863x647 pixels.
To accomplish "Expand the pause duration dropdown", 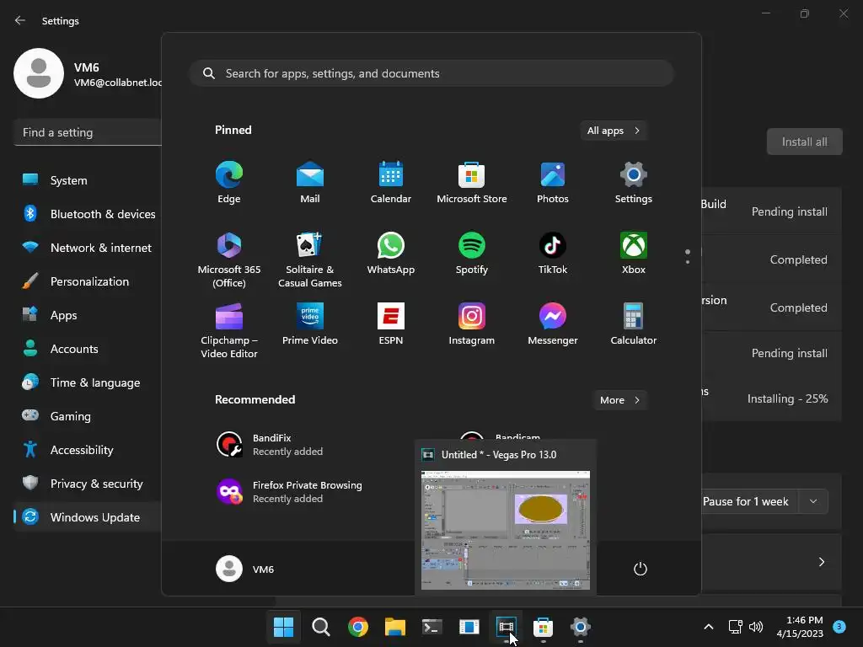I will [813, 502].
